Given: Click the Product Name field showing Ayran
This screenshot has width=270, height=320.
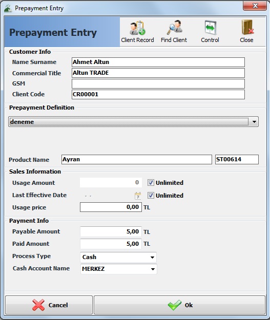Looking at the screenshot, I should (137, 159).
